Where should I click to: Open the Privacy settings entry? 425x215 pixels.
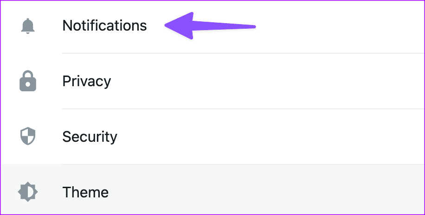[x=212, y=81]
